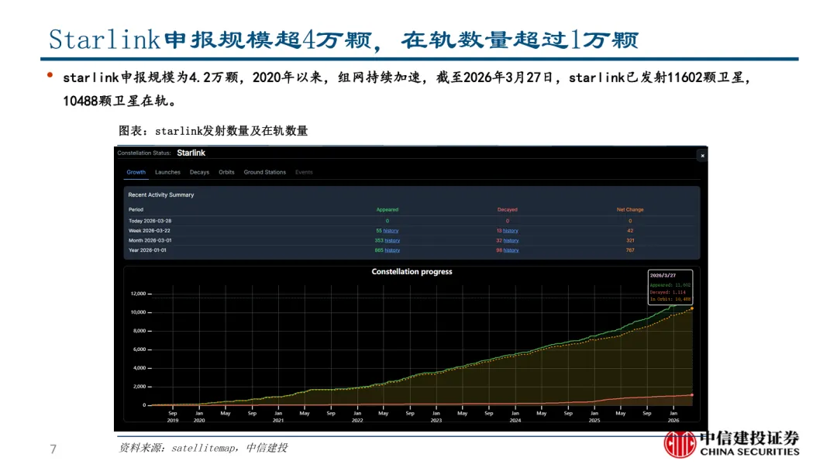Select the "Today 2026-03-28" row label
The image size is (837, 468).
click(150, 221)
